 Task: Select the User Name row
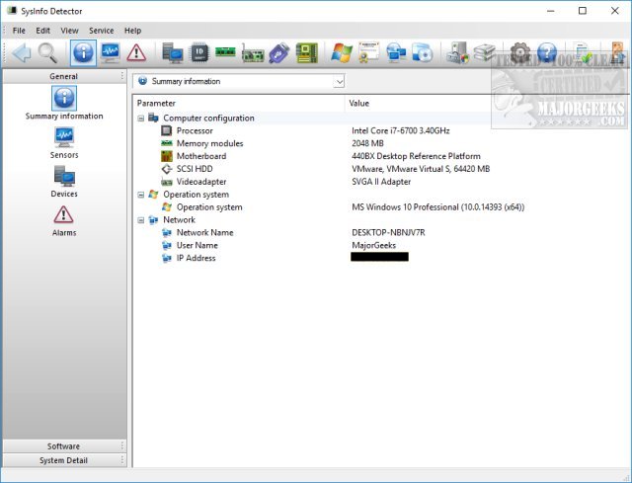pyautogui.click(x=381, y=246)
